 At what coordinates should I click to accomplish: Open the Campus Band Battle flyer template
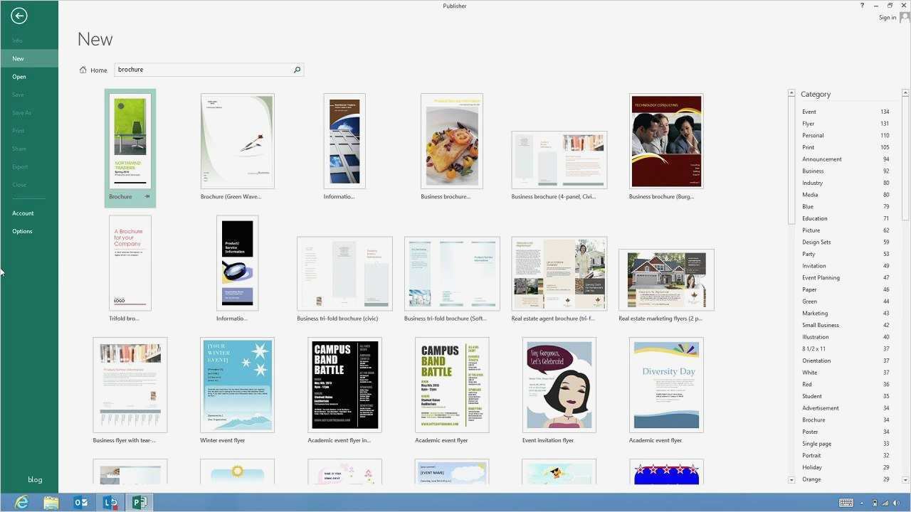(x=344, y=384)
